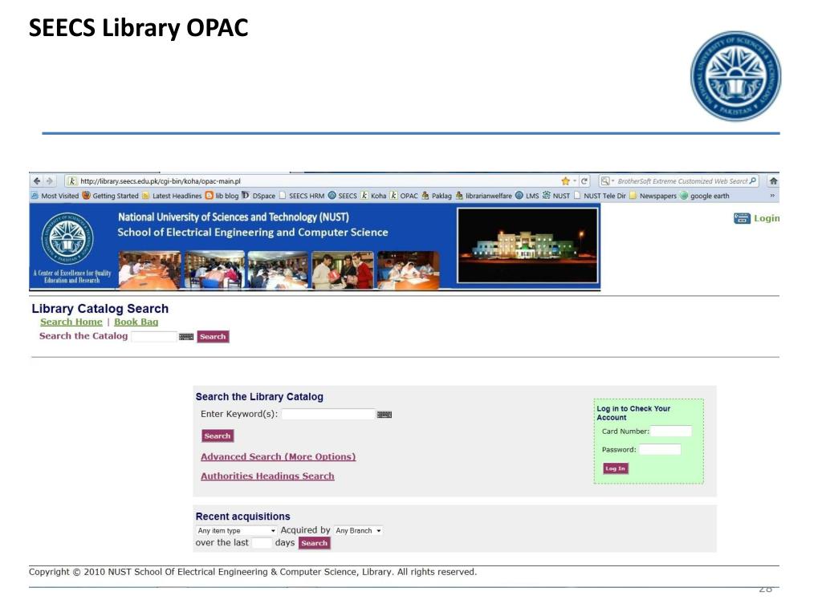Open lib blog bookmark
The width and height of the screenshot is (822, 616).
coord(222,196)
